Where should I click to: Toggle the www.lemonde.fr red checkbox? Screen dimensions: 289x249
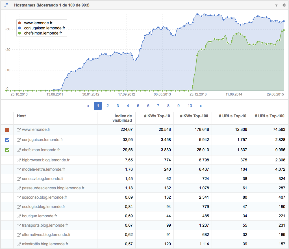coord(7,130)
